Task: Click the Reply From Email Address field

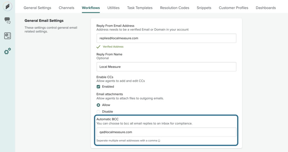Action: [166, 38]
